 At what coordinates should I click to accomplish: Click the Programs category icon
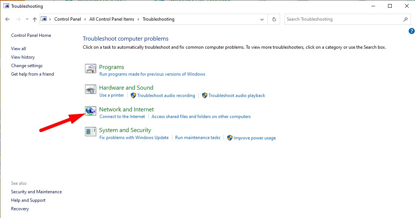tap(91, 69)
